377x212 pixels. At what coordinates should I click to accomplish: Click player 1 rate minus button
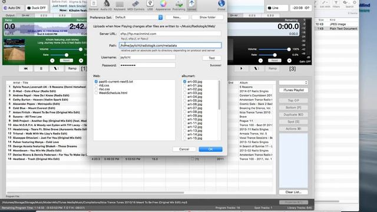pyautogui.click(x=52, y=61)
